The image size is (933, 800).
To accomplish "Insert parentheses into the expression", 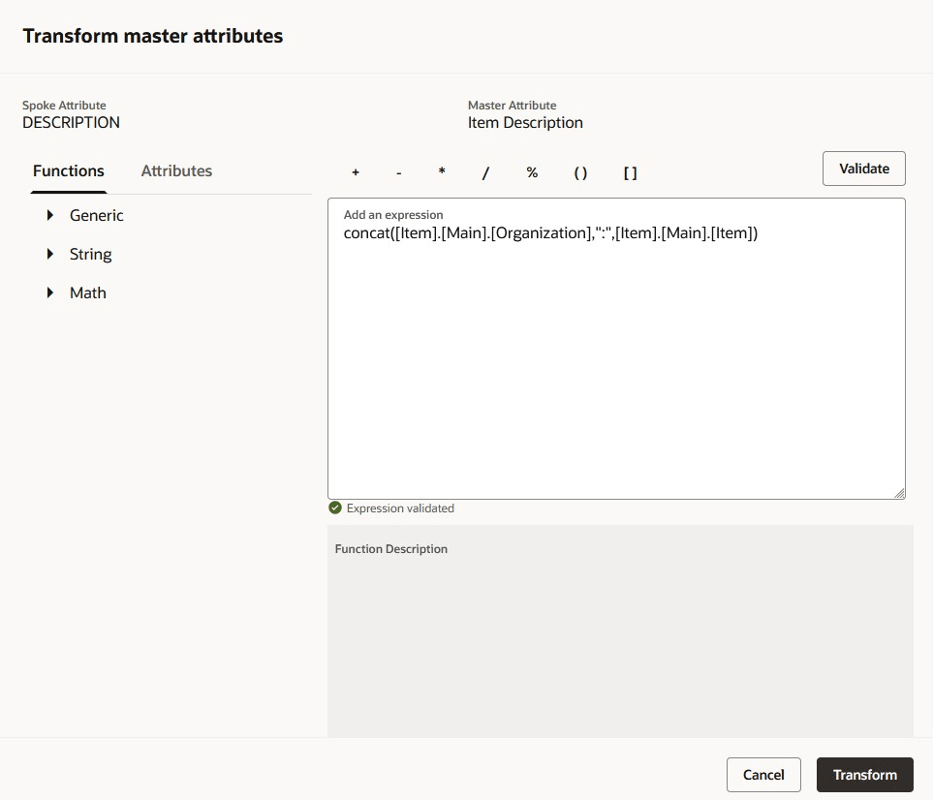I will click(580, 172).
